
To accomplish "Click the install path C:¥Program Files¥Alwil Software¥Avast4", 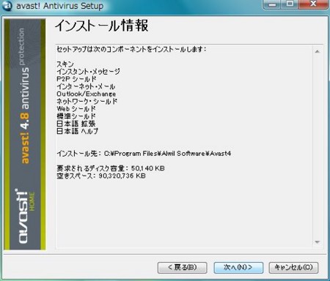I will (168, 154).
